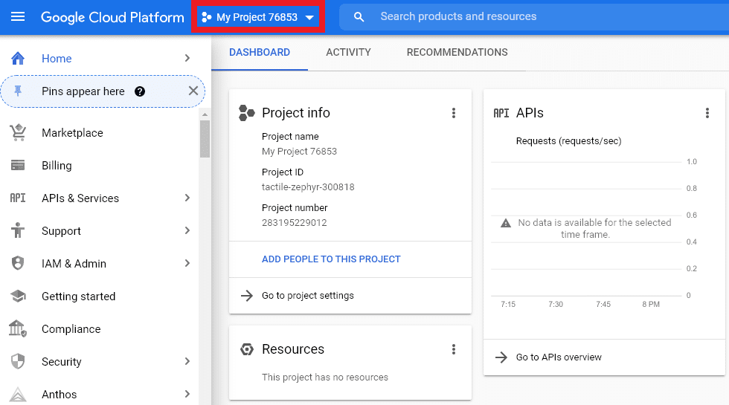Click the Billing card icon
Image resolution: width=729 pixels, height=405 pixels.
tap(18, 165)
